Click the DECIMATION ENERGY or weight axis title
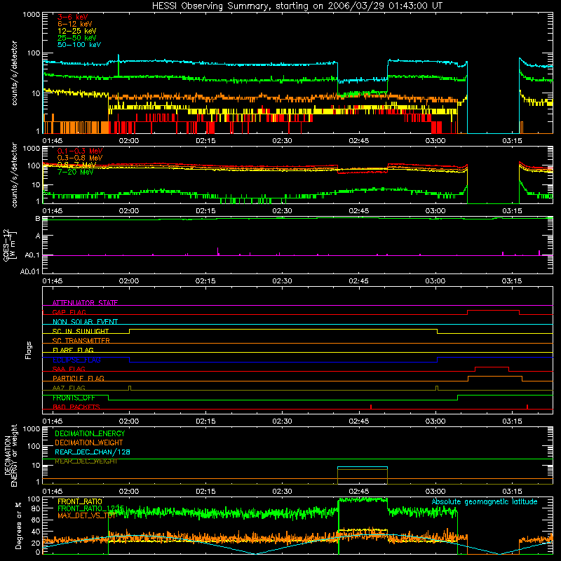 click(11, 455)
